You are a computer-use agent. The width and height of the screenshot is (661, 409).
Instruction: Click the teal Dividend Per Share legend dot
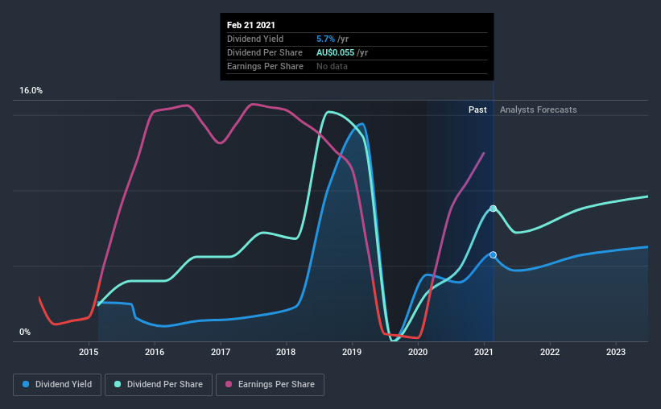(118, 384)
